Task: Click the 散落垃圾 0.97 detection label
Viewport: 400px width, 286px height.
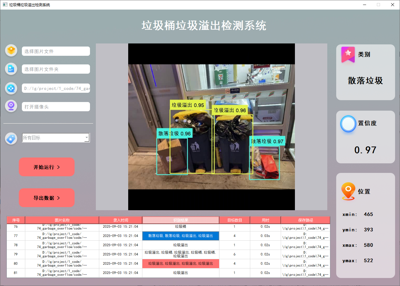Action: [267, 141]
